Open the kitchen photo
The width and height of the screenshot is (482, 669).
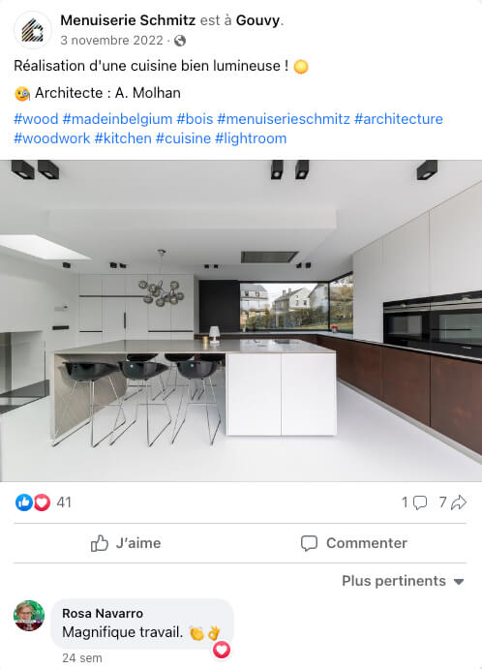click(x=241, y=320)
